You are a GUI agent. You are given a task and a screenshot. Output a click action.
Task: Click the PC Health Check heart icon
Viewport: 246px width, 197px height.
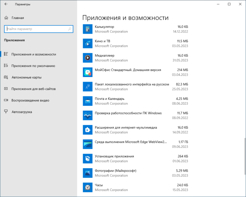pos(87,115)
